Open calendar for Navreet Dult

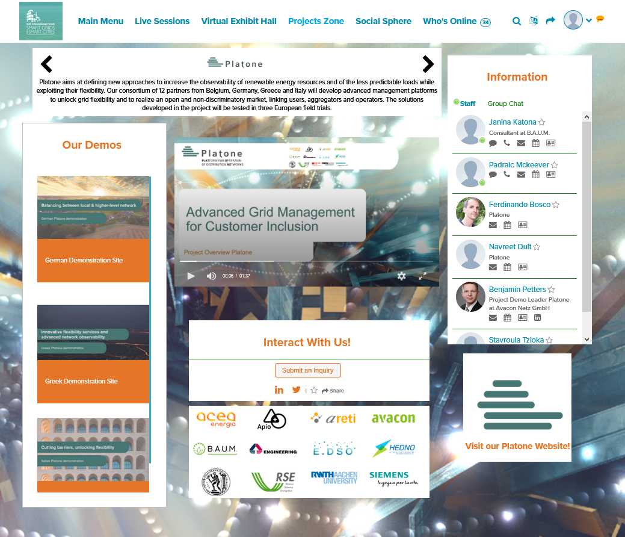[x=507, y=267]
